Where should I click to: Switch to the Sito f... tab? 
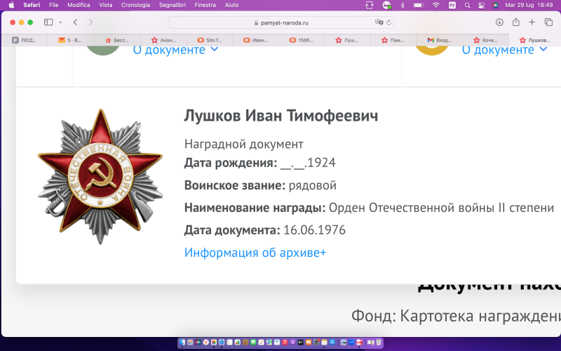coord(209,40)
